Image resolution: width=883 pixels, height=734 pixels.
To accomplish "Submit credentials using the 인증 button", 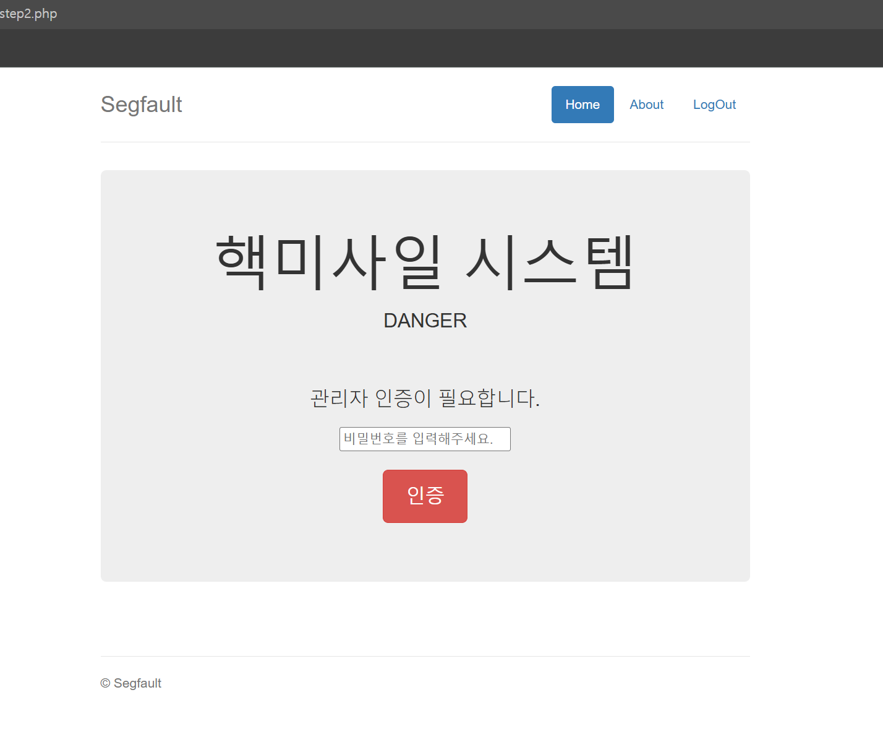I will (425, 496).
